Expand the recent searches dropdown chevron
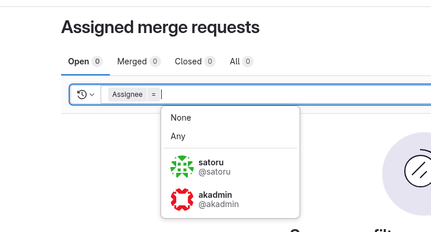431x232 pixels. pyautogui.click(x=92, y=95)
